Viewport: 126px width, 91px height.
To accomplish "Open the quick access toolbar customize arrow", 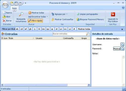I will point(25,3).
